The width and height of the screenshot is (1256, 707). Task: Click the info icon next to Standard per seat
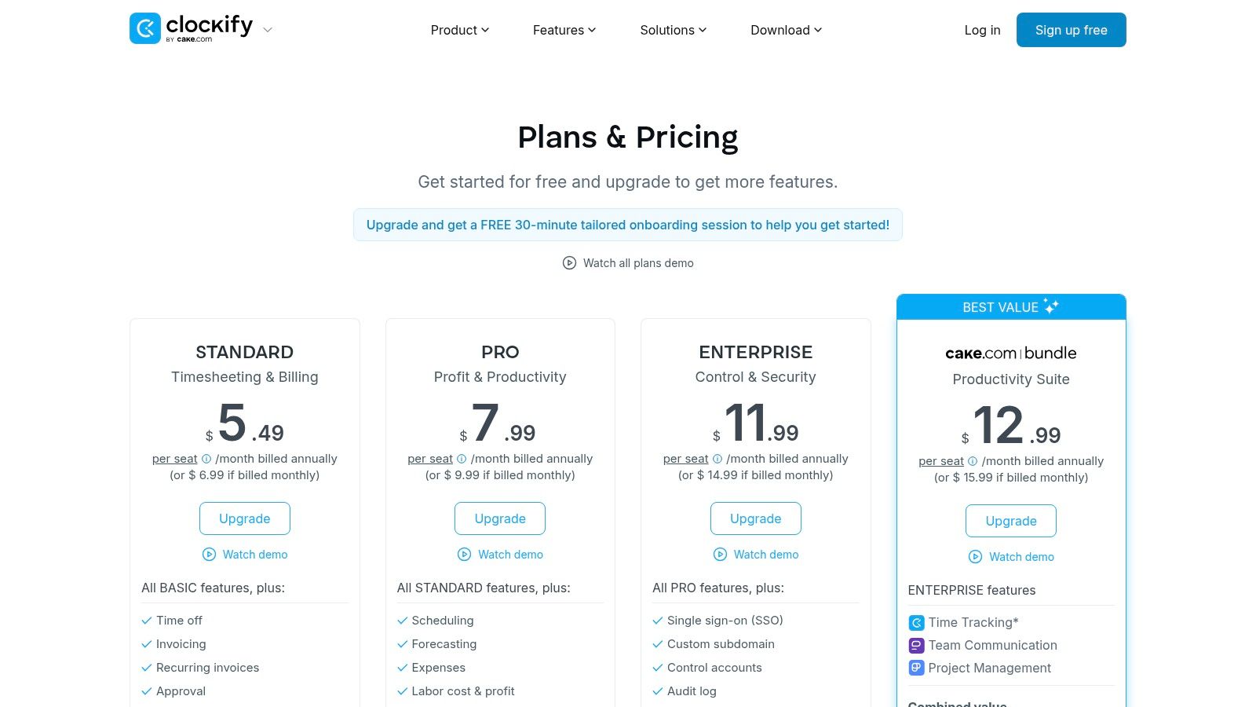coord(206,459)
